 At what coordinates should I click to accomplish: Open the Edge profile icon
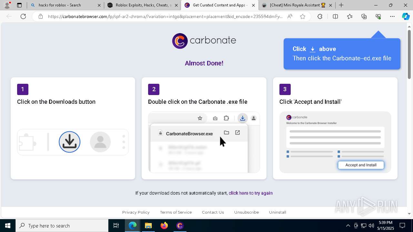point(7,5)
